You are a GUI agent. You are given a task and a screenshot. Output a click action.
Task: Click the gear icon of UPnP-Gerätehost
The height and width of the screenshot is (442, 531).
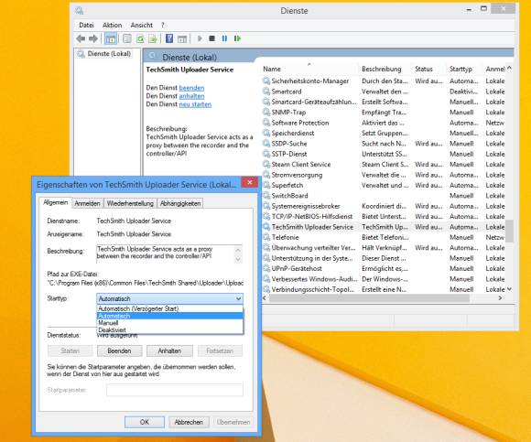266,268
